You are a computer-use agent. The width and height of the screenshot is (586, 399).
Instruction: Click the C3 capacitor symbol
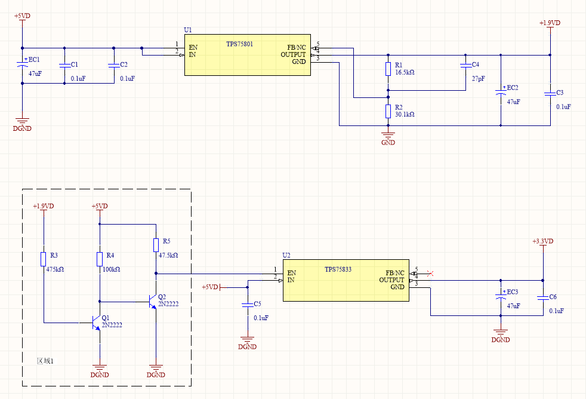click(x=550, y=94)
